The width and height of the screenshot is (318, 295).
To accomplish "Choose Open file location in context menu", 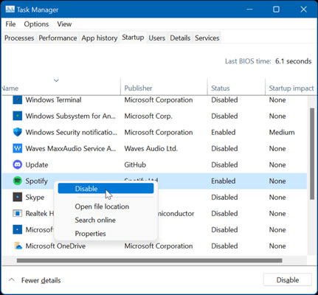I will [x=102, y=206].
